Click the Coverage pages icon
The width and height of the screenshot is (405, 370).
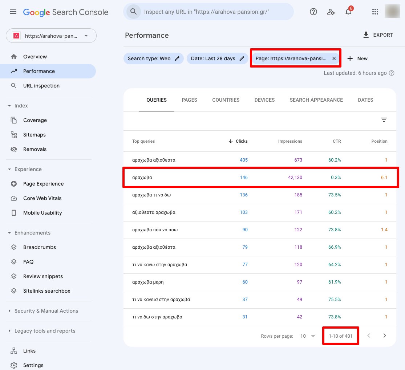[x=14, y=120]
